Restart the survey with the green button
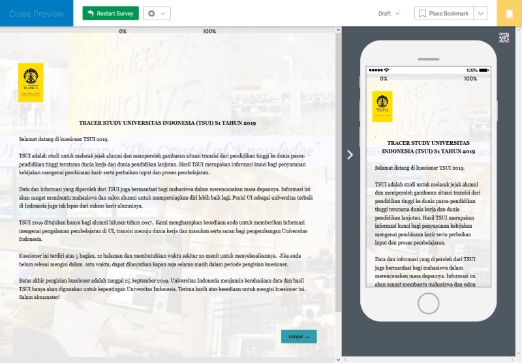Viewport: 522px width, 363px height. click(x=110, y=13)
